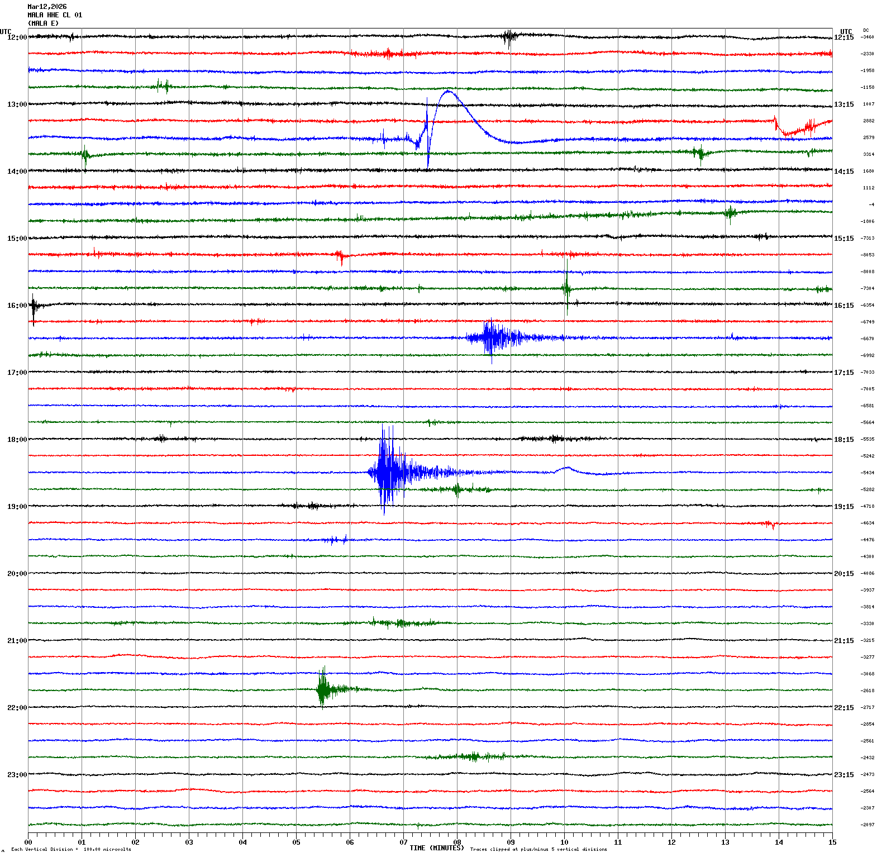Click the DC column header at top right
Image resolution: width=877 pixels, height=857 pixels.
[866, 30]
